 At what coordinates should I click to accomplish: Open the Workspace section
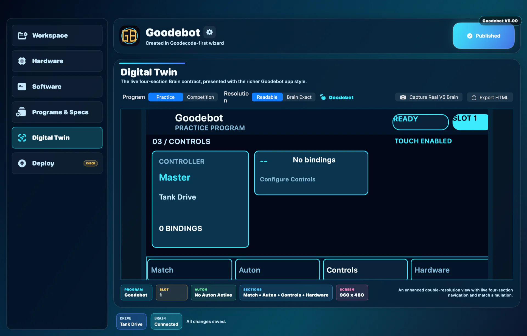tap(57, 36)
